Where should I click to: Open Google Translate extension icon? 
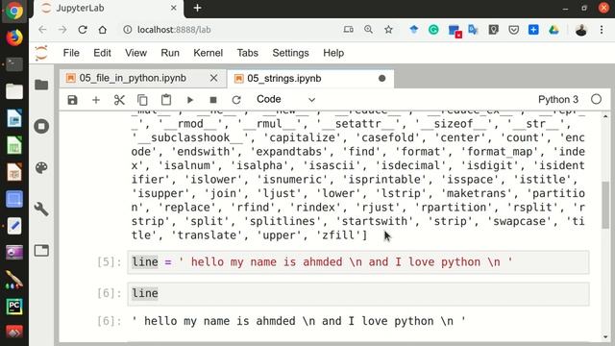473,30
